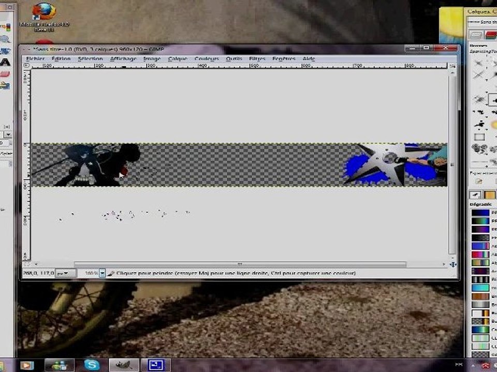497x372 pixels.
Task: Select the black-and-white striped gradient swatch
Action: pyautogui.click(x=480, y=280)
